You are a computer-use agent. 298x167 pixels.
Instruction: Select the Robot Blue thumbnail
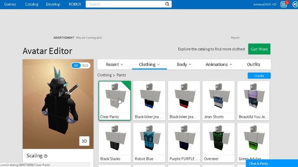(x=149, y=139)
